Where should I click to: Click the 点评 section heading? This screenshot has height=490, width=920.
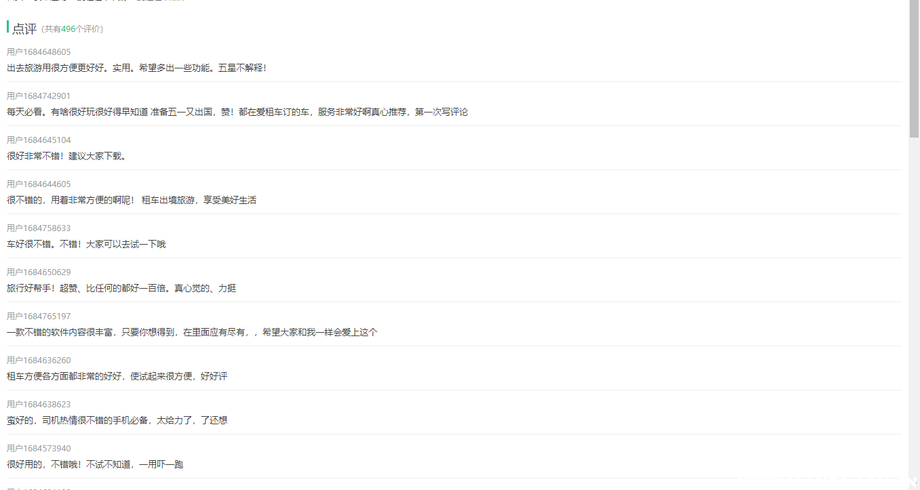(24, 28)
